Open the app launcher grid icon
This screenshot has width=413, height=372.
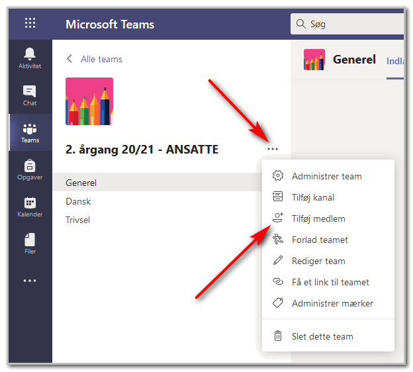pos(30,23)
